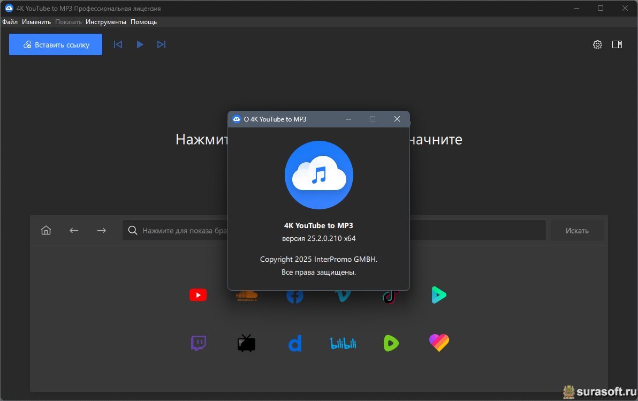Open the YouTube site icon
The image size is (638, 401).
198,295
